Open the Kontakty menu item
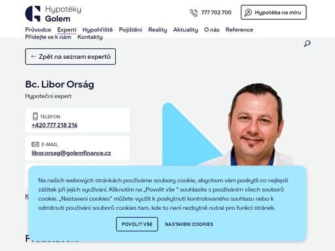 (x=90, y=37)
